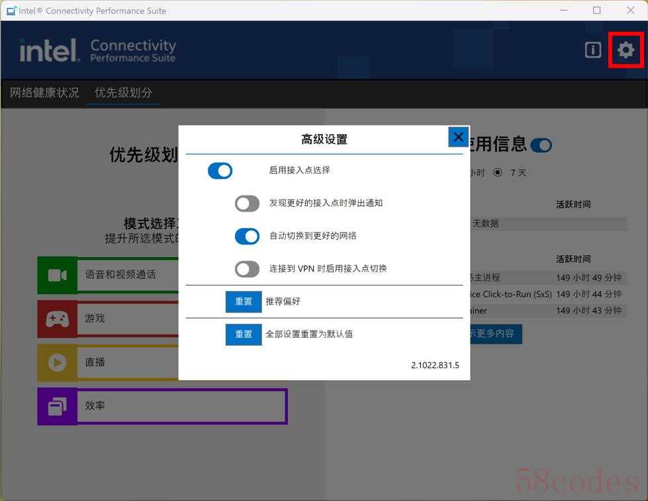Choose the 效率 mode bar
Image resolution: width=648 pixels, height=501 pixels.
(182, 406)
